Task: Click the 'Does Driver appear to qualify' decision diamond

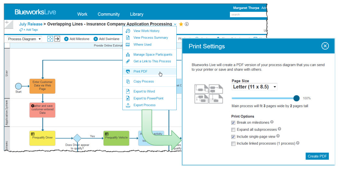Action: click(x=77, y=138)
